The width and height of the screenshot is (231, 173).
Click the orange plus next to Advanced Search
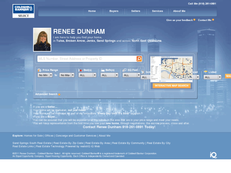(x=59, y=94)
